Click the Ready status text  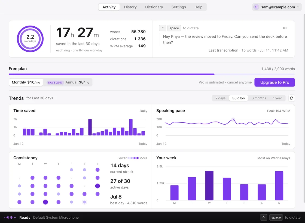tap(25, 217)
